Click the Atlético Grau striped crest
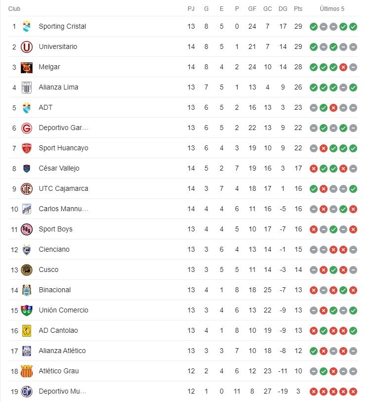371x402 pixels. coord(27,371)
